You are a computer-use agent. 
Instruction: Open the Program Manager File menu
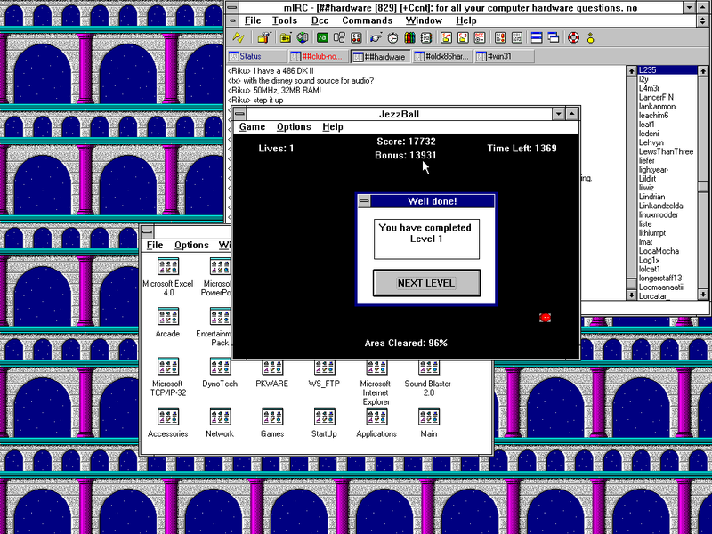(x=154, y=246)
